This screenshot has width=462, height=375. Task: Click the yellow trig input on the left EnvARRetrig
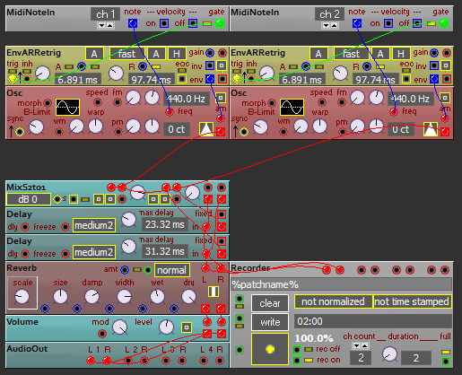(13, 79)
